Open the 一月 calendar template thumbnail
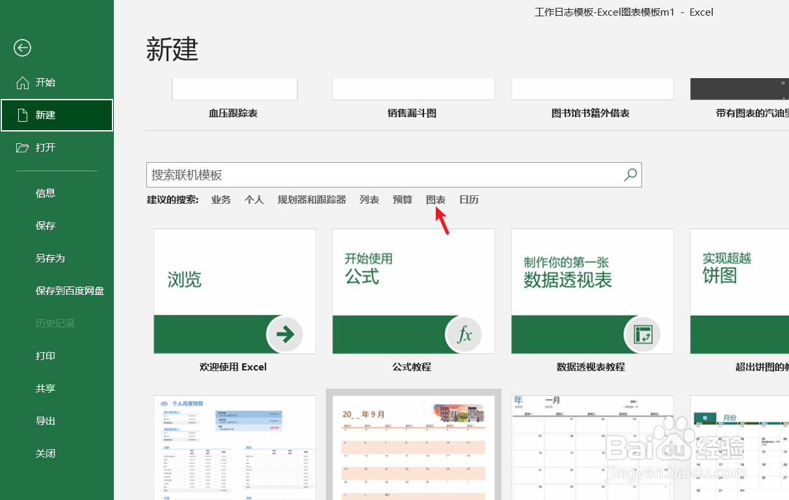 coord(593,447)
